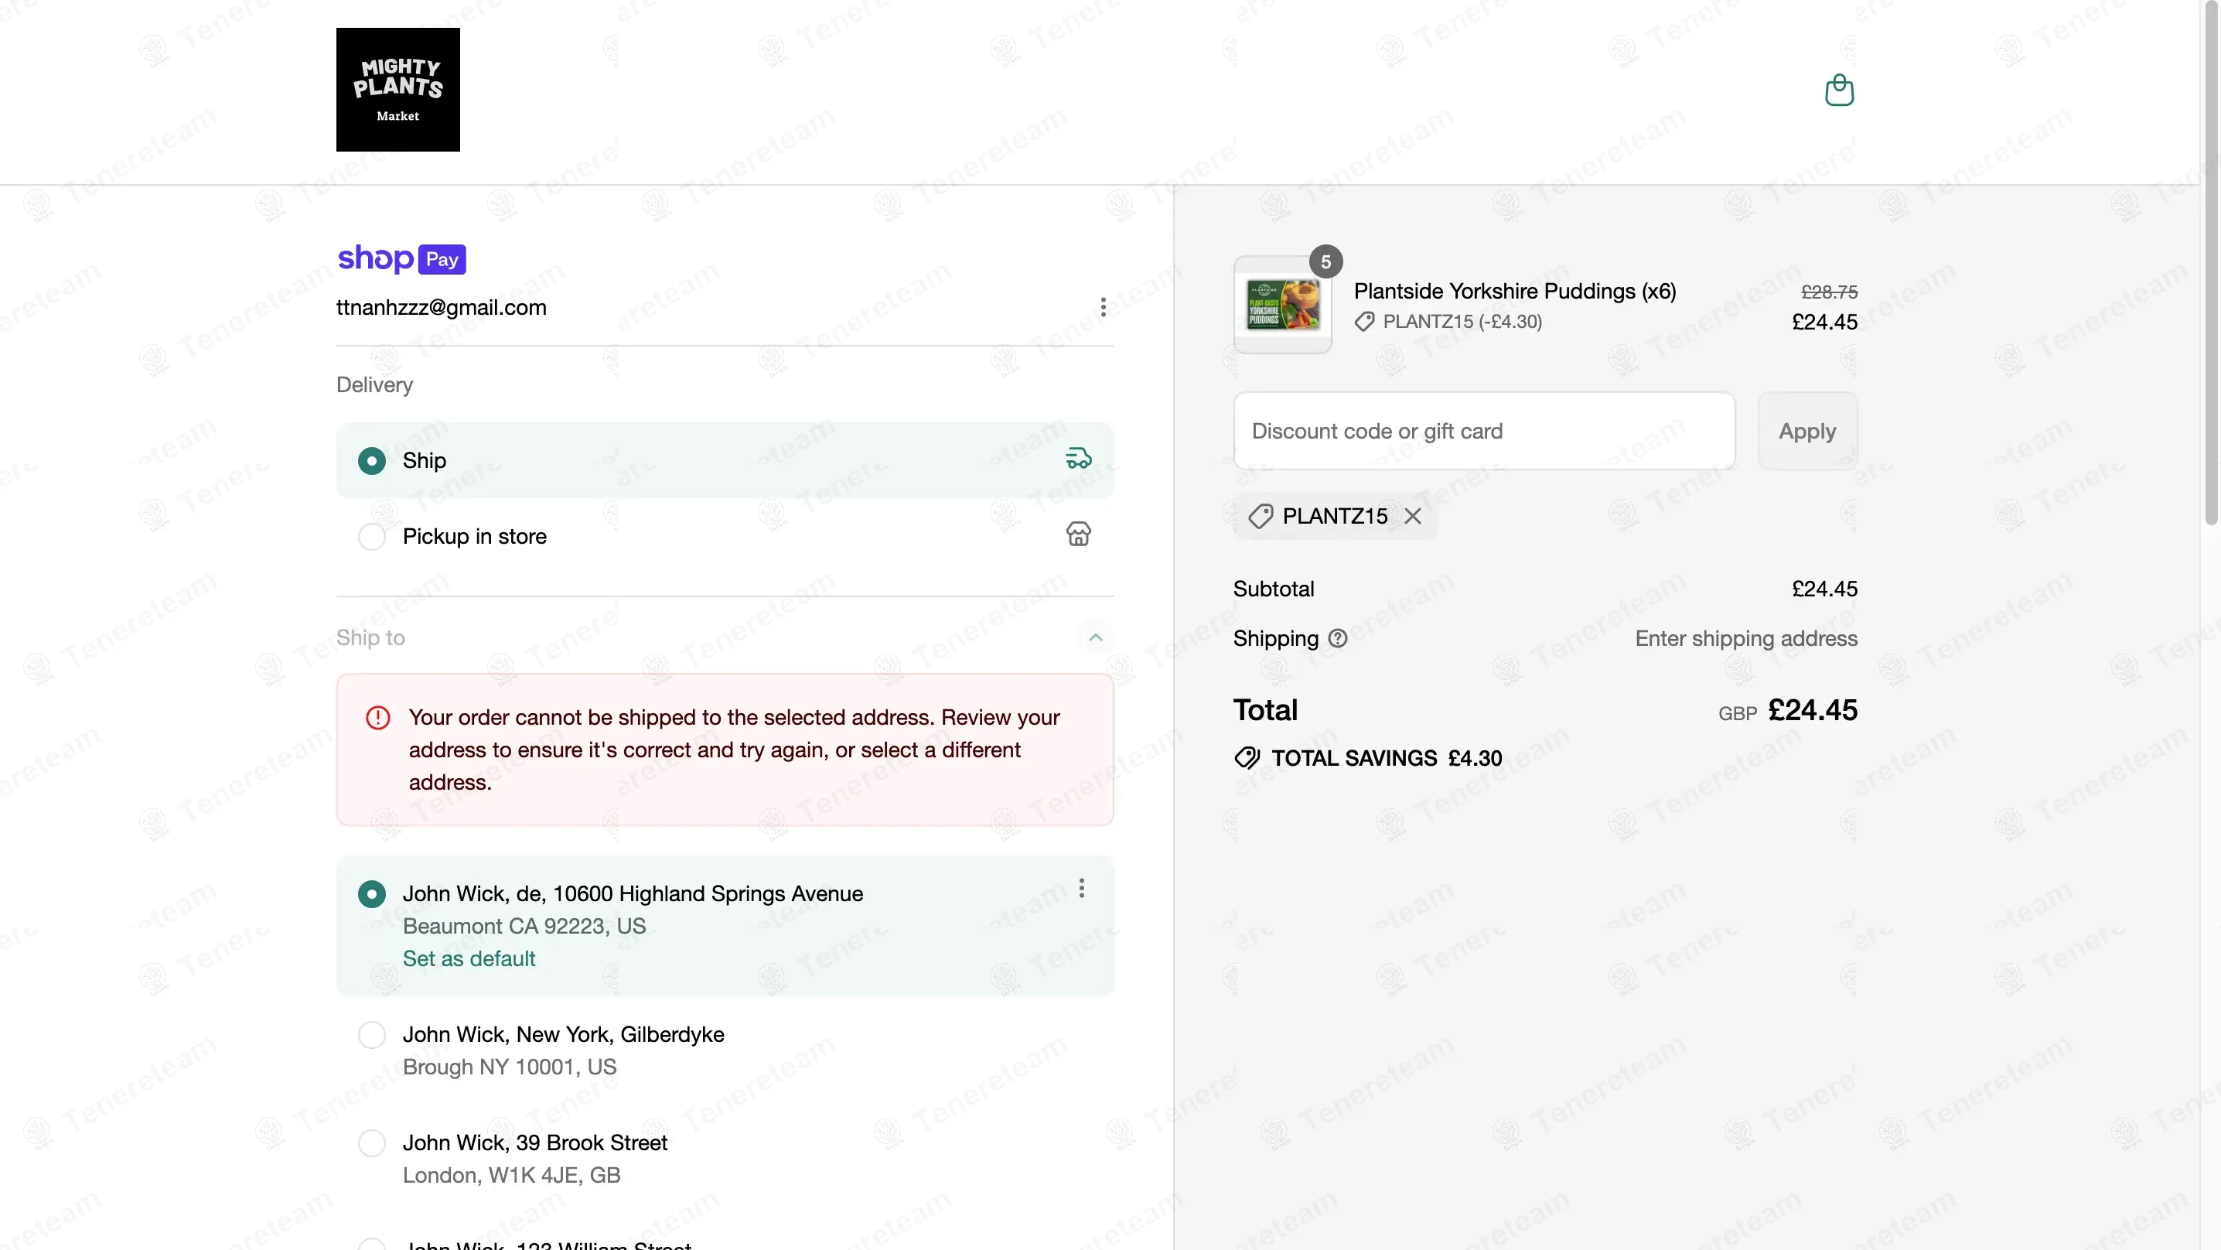This screenshot has height=1250, width=2221.
Task: Click the Plantside Yorkshire Puddings product thumbnail
Action: coord(1282,305)
